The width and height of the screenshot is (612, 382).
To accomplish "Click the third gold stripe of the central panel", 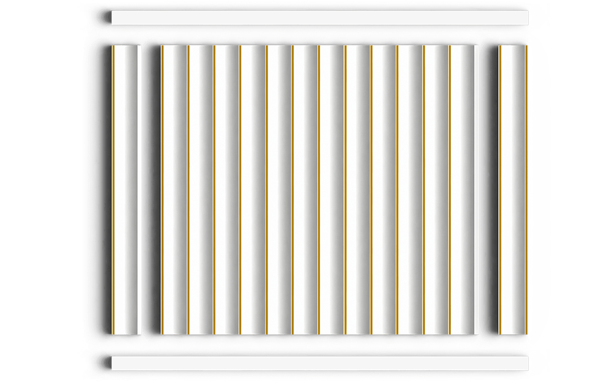I will [214, 190].
